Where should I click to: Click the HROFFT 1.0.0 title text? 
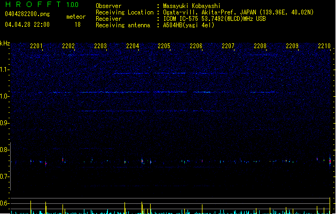point(42,4)
